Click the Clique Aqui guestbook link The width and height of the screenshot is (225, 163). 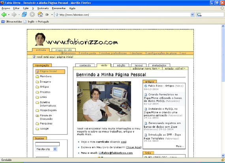(133, 147)
